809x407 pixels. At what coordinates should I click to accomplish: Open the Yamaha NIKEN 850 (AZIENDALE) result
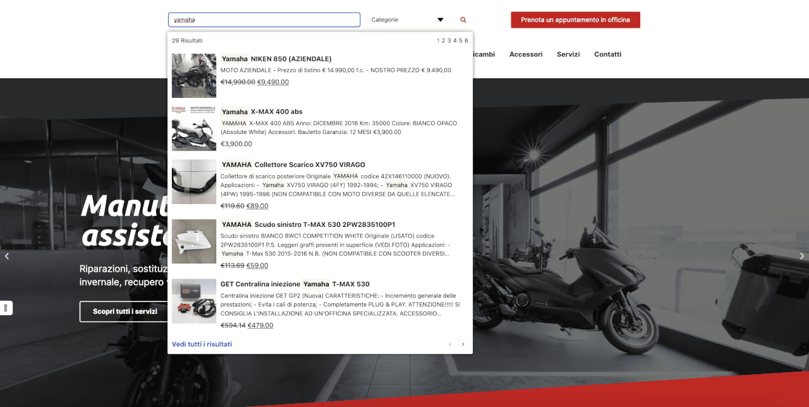[x=276, y=59]
